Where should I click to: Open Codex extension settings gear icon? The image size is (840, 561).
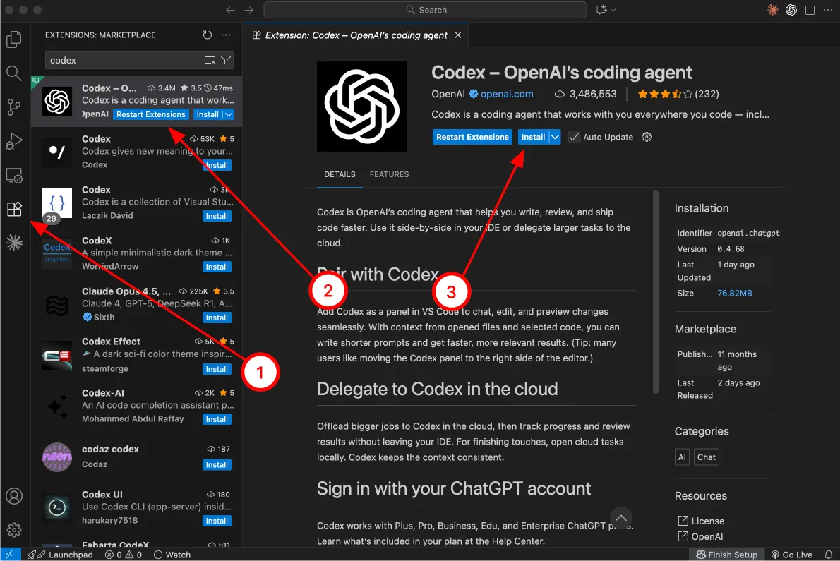point(647,137)
